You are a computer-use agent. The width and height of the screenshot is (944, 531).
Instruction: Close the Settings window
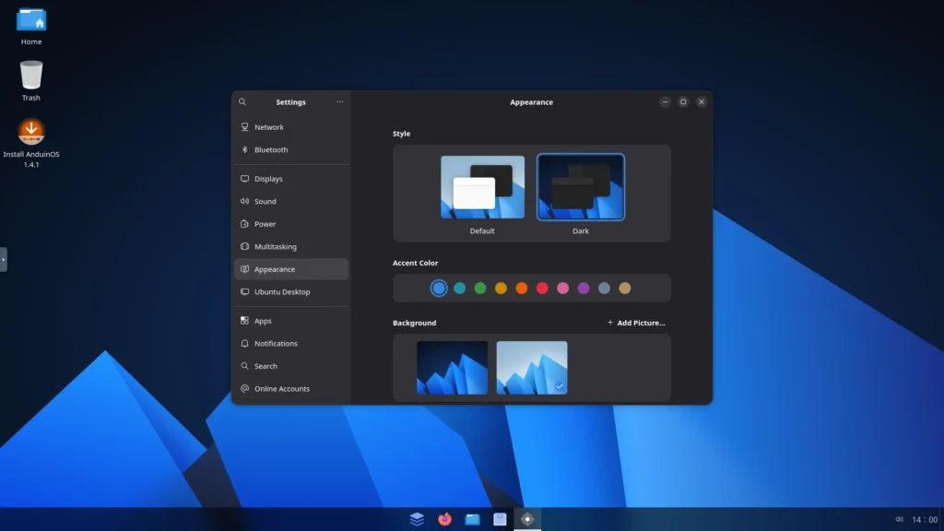click(x=702, y=101)
